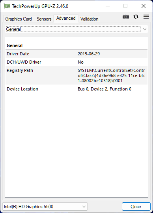This screenshot has height=213, width=153.
Task: Select the Bus 0, Device 2, Function 0 value
Action: pos(104,89)
